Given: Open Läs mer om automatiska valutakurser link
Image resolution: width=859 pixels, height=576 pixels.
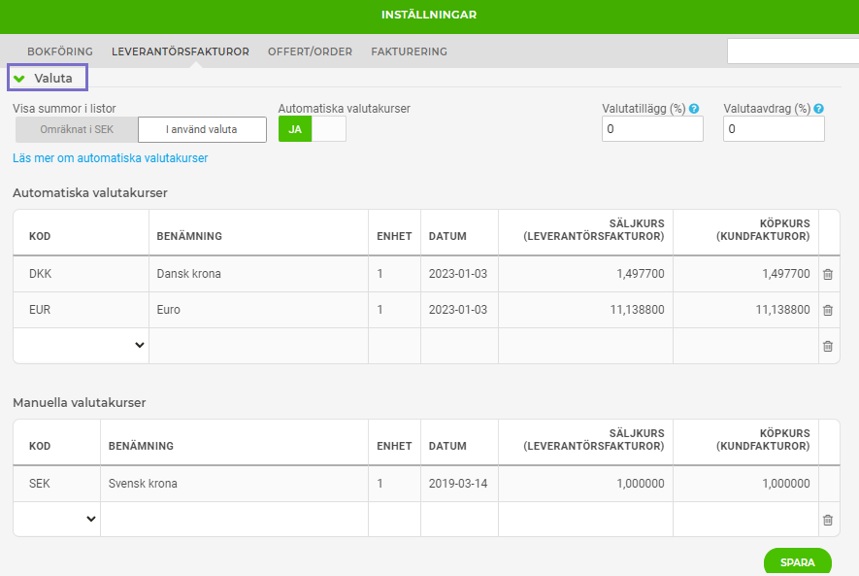Looking at the screenshot, I should click(110, 158).
